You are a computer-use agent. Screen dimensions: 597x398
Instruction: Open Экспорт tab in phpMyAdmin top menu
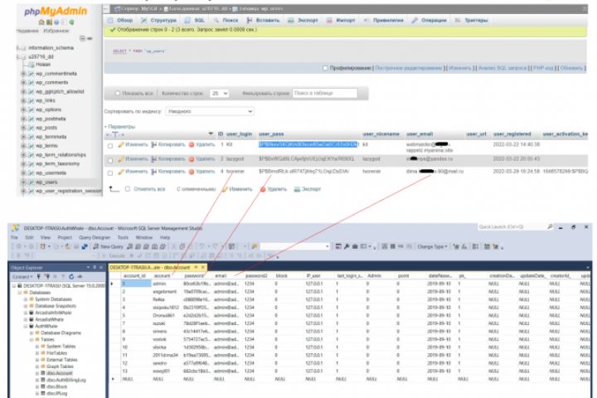tap(303, 20)
